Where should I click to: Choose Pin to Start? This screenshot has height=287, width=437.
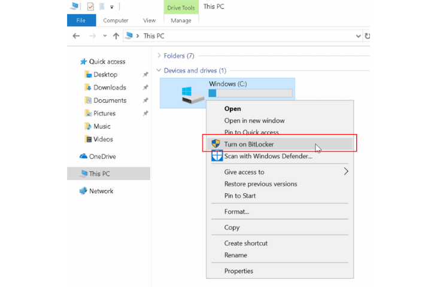coord(280,196)
